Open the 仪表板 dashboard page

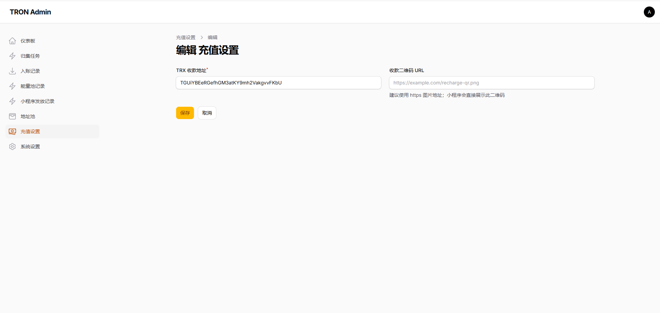[52, 41]
